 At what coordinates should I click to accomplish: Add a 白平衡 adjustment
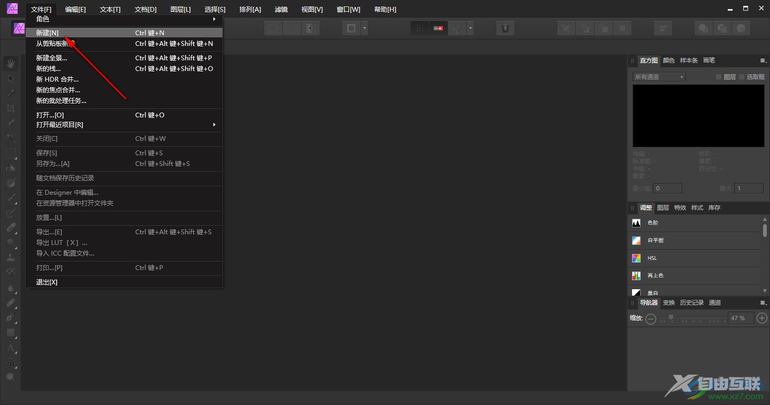coord(694,241)
